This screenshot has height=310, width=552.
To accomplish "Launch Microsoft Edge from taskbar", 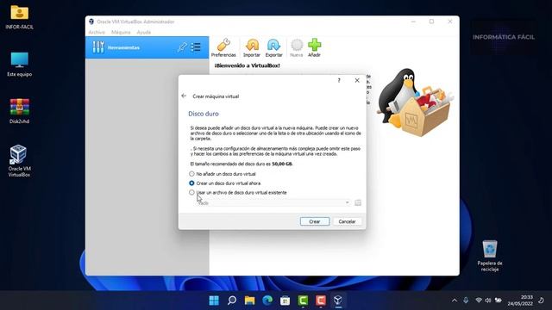I will pos(267,301).
